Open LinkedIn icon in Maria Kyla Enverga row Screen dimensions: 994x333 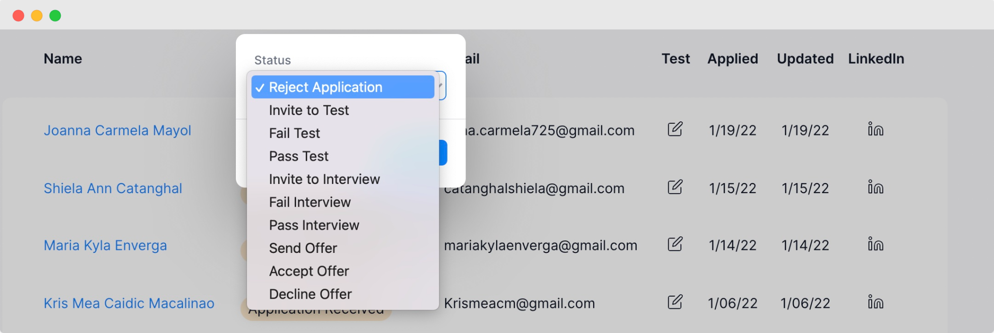pyautogui.click(x=876, y=244)
